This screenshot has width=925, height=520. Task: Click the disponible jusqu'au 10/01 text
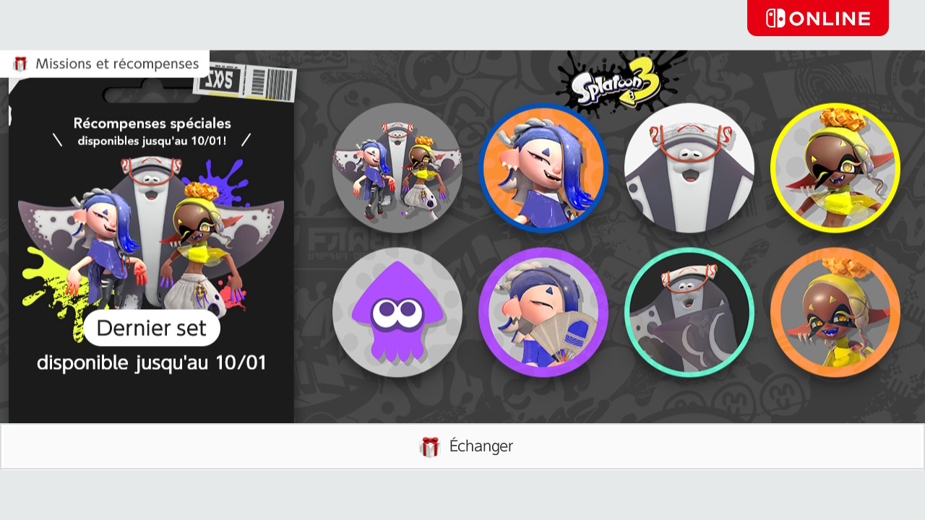tap(152, 363)
